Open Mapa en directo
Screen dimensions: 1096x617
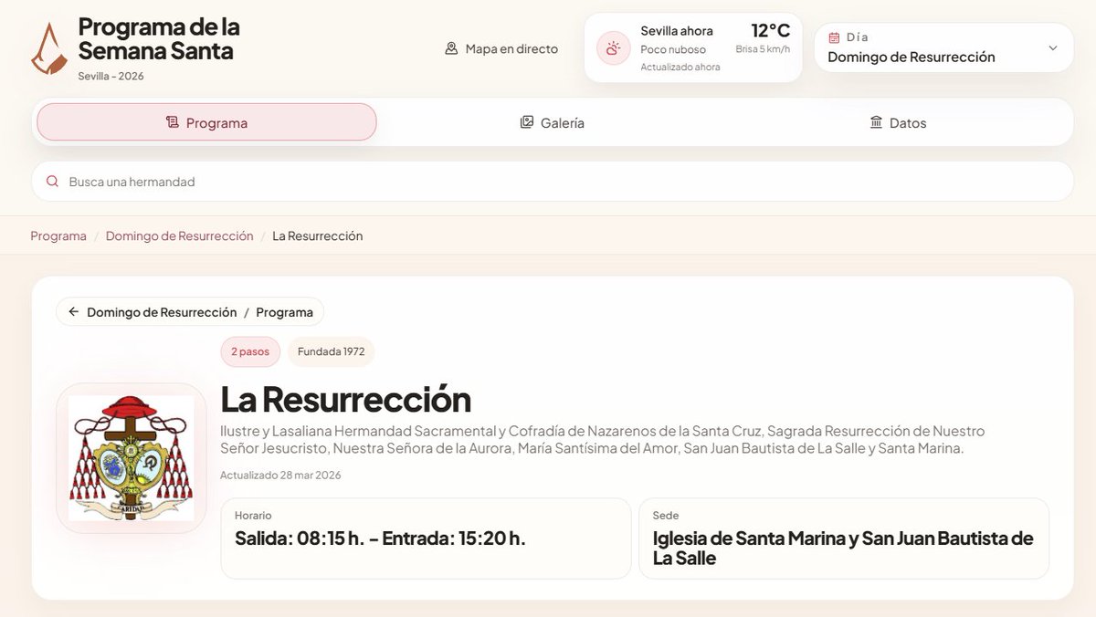tap(501, 48)
